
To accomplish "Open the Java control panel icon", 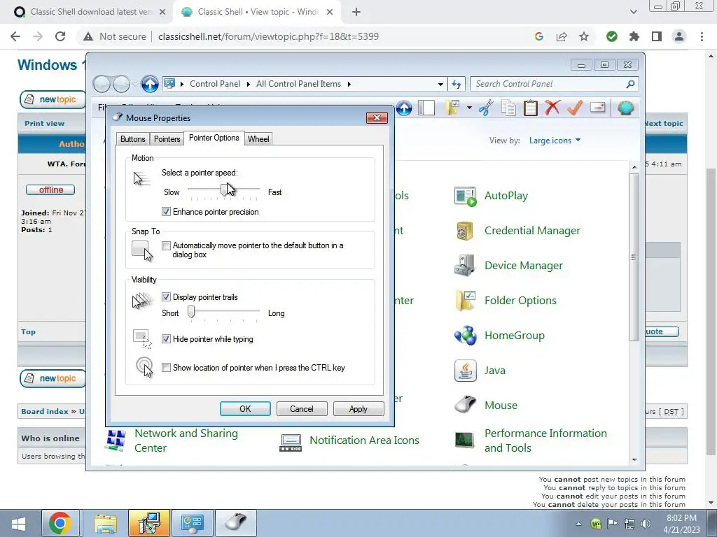I will (x=466, y=371).
